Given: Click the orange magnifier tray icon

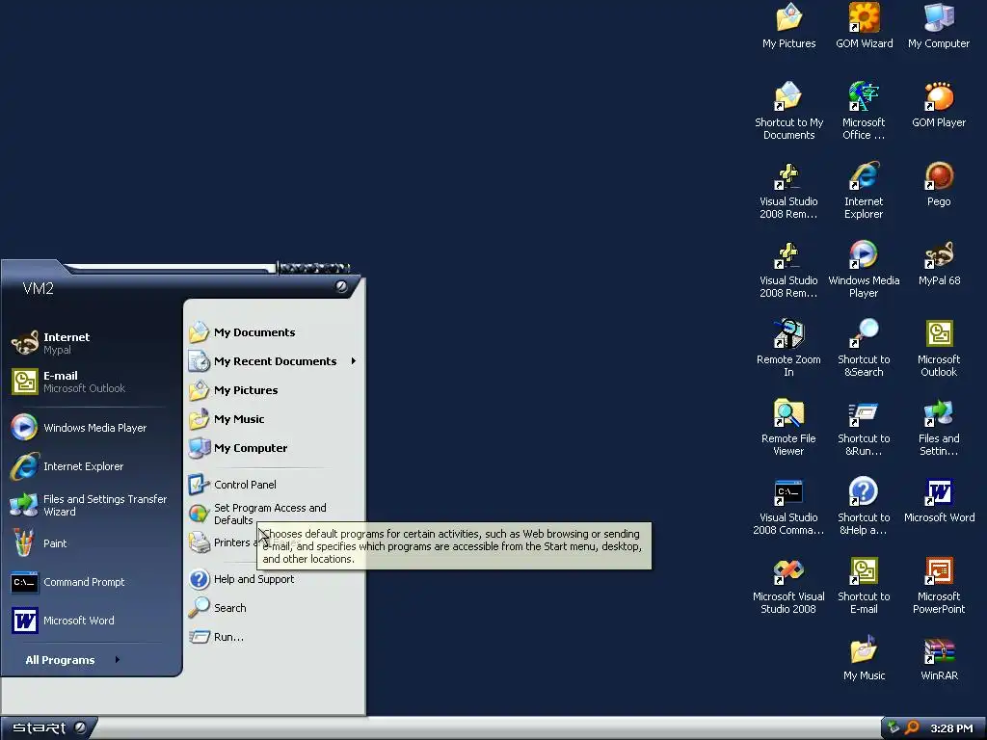Looking at the screenshot, I should (912, 728).
